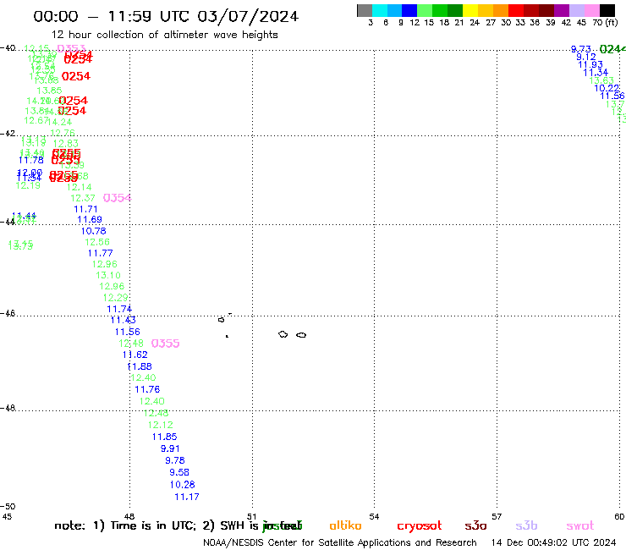Click wave height reading 13.63

point(601,80)
